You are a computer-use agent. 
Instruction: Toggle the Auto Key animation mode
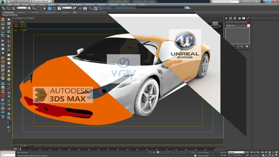[223, 152]
